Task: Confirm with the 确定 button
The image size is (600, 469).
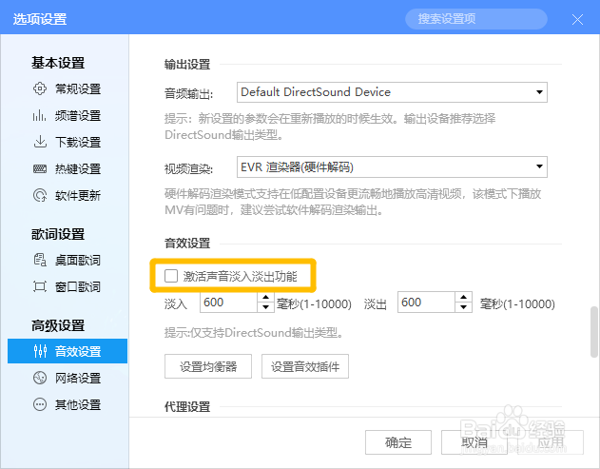Action: click(x=398, y=442)
